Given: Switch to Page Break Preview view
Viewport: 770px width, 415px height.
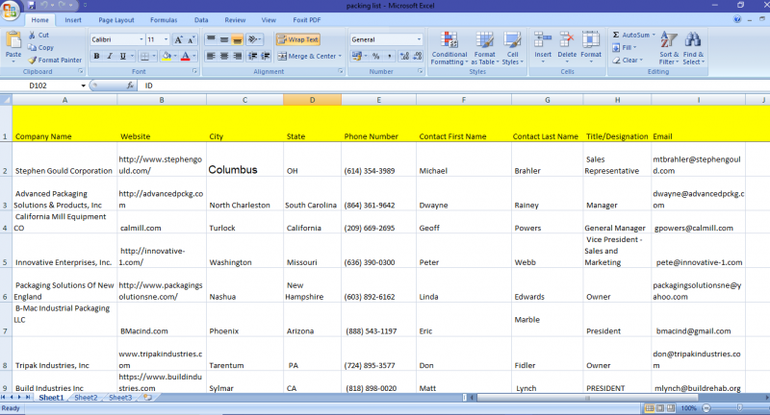Looking at the screenshot, I should tap(671, 408).
